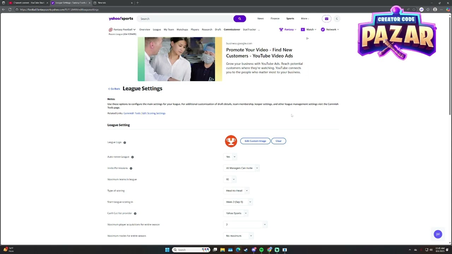Click the AdChoices icon on the ad
Screen dimensions: 452x254
pyautogui.click(x=307, y=38)
